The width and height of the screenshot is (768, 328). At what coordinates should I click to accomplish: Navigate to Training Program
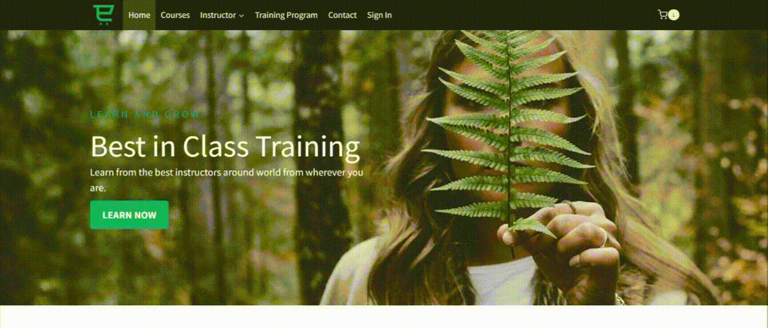tap(286, 15)
